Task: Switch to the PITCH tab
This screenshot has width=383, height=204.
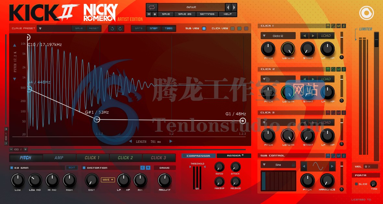Action: 25,158
